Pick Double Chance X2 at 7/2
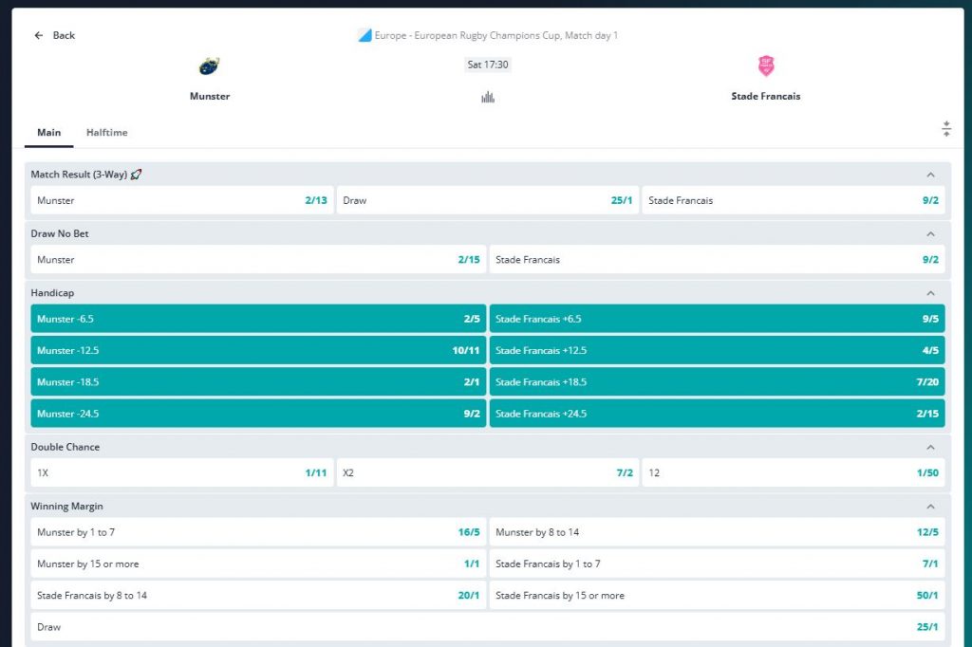 [487, 472]
